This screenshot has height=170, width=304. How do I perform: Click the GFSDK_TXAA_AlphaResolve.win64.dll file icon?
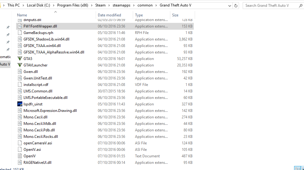click(20, 52)
